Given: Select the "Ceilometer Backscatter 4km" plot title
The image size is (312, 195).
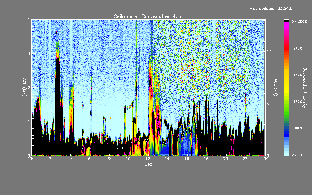Looking at the screenshot, I should (148, 16).
